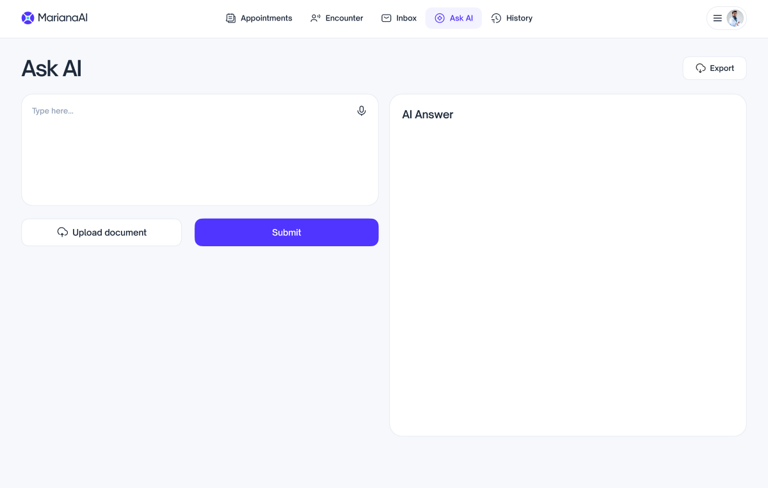Click the Inbox envelope icon
The height and width of the screenshot is (488, 768).
click(387, 19)
